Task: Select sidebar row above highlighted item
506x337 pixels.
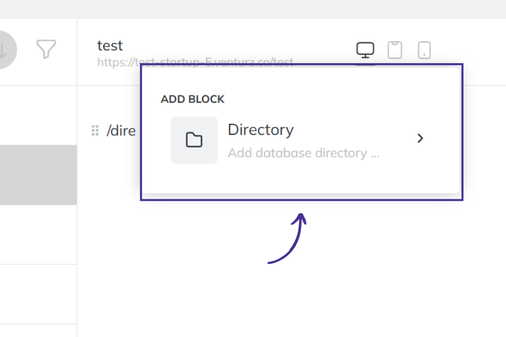Action: (38, 115)
